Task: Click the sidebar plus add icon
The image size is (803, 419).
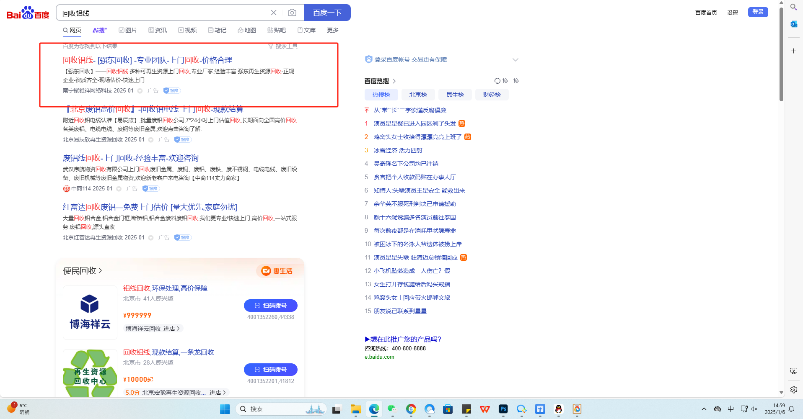Action: coord(793,51)
